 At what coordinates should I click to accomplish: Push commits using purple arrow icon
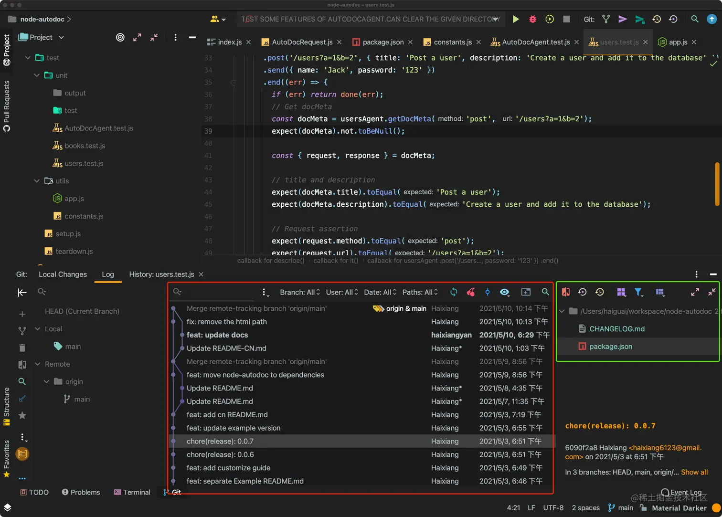pos(622,19)
